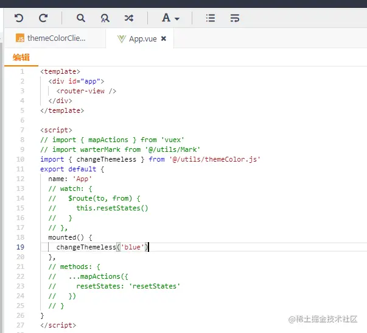The width and height of the screenshot is (367, 333).
Task: Click the "resetStates: 'resetStates'" comment
Action: (x=128, y=286)
